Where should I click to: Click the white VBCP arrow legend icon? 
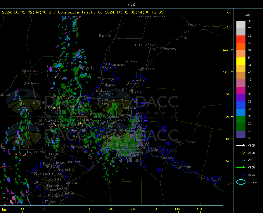tap(241, 145)
